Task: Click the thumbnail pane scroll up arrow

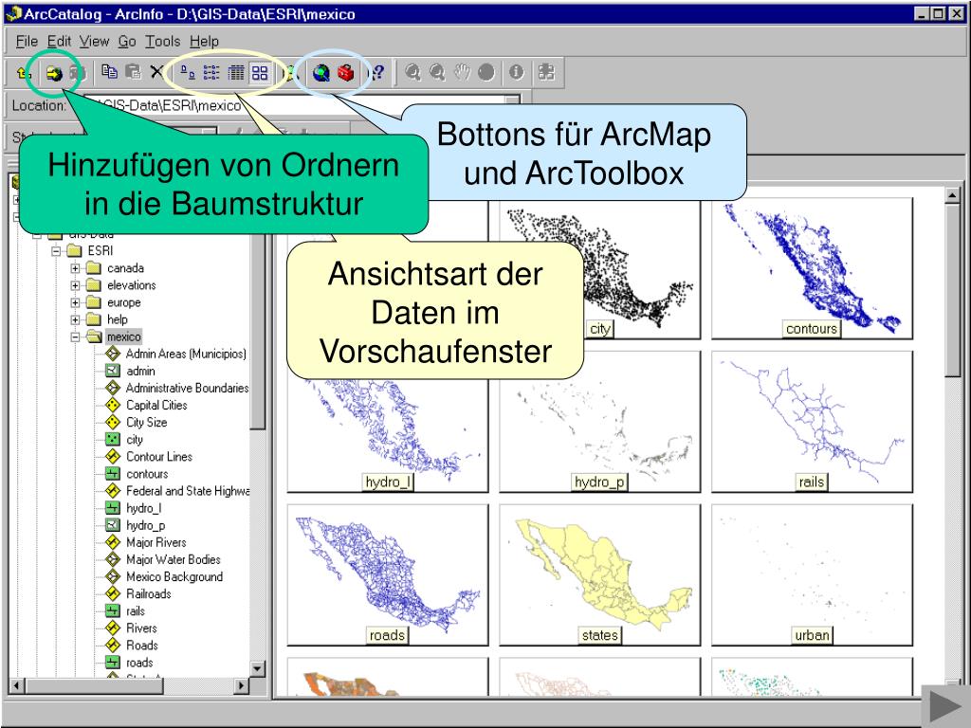Action: tap(952, 195)
